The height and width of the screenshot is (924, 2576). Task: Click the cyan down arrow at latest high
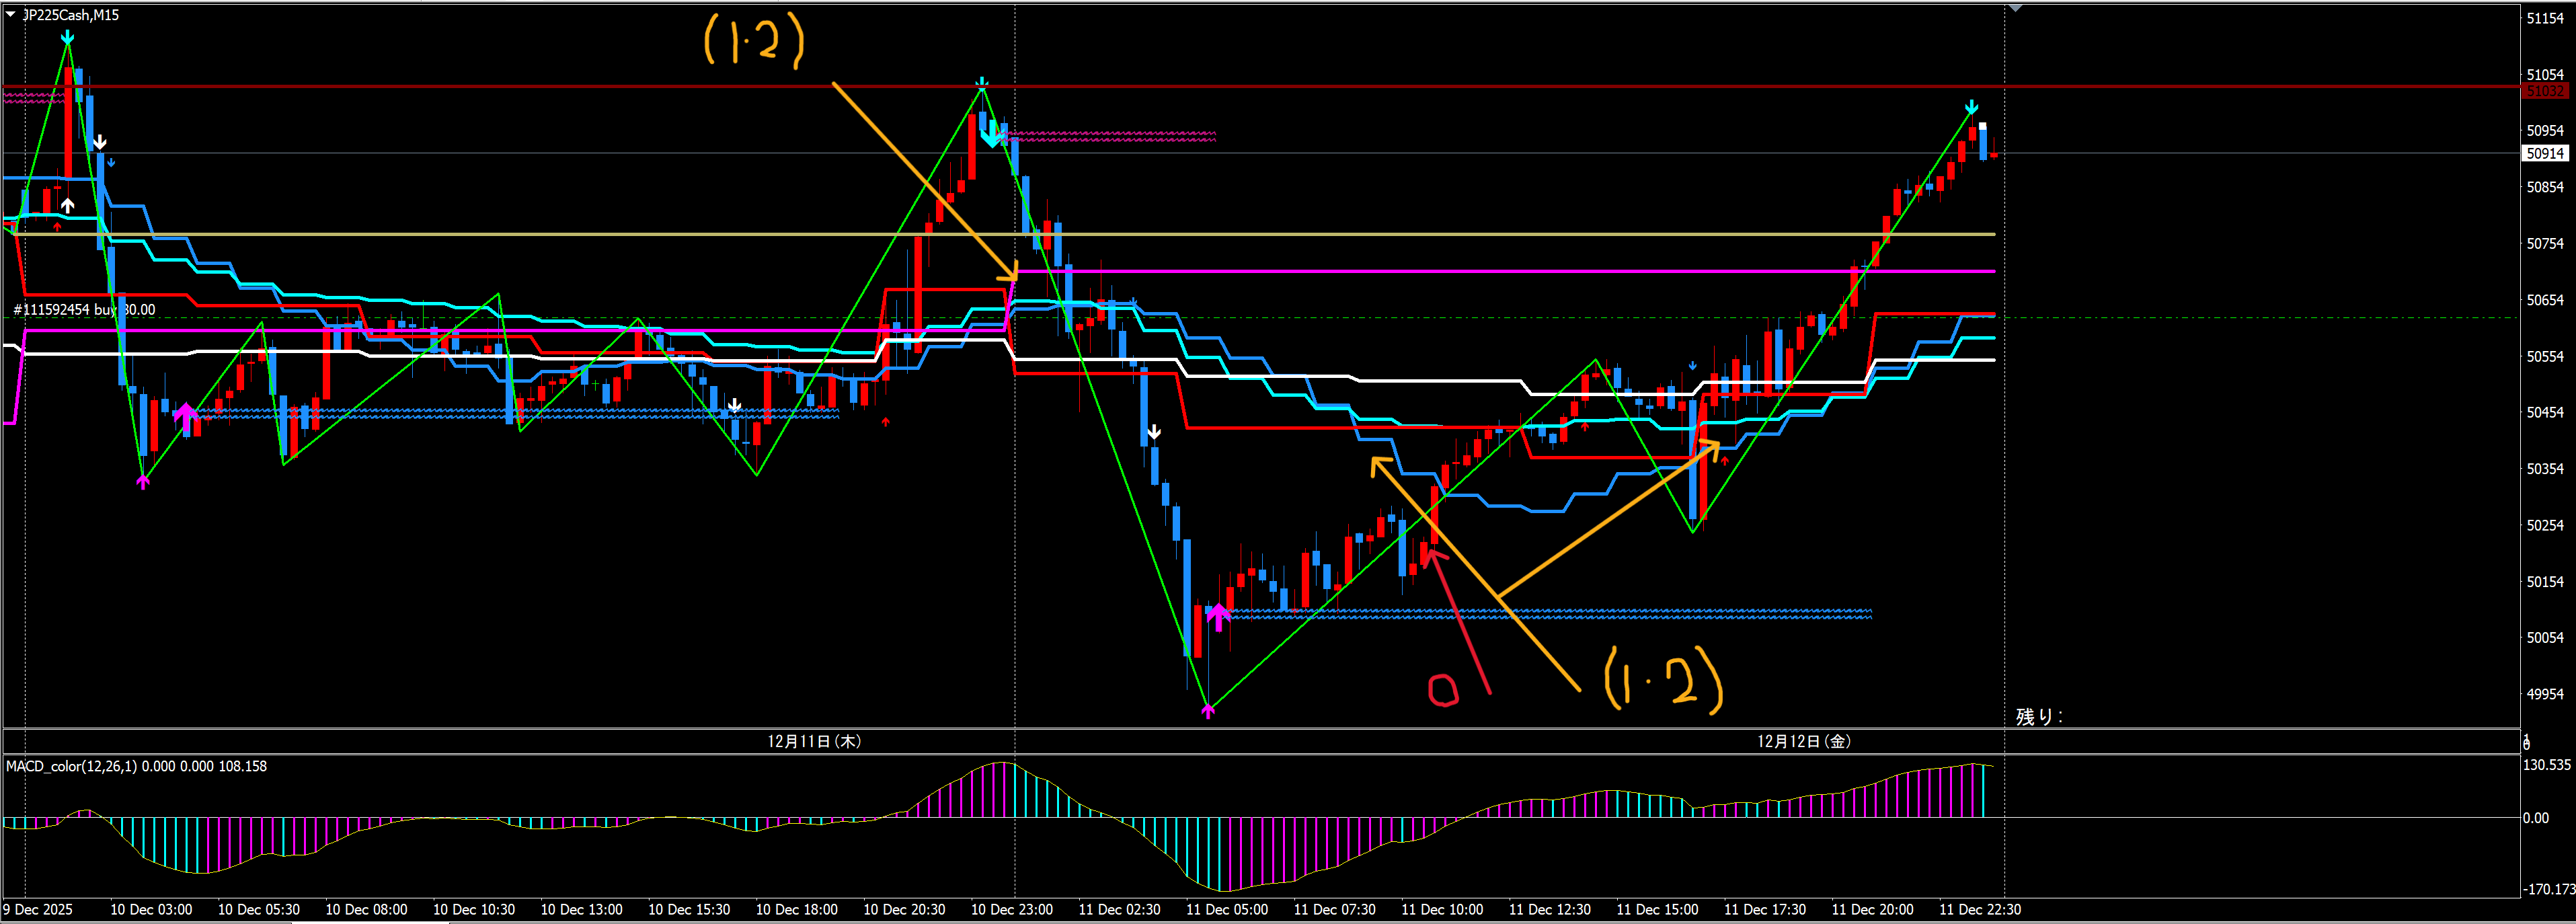(x=1971, y=107)
